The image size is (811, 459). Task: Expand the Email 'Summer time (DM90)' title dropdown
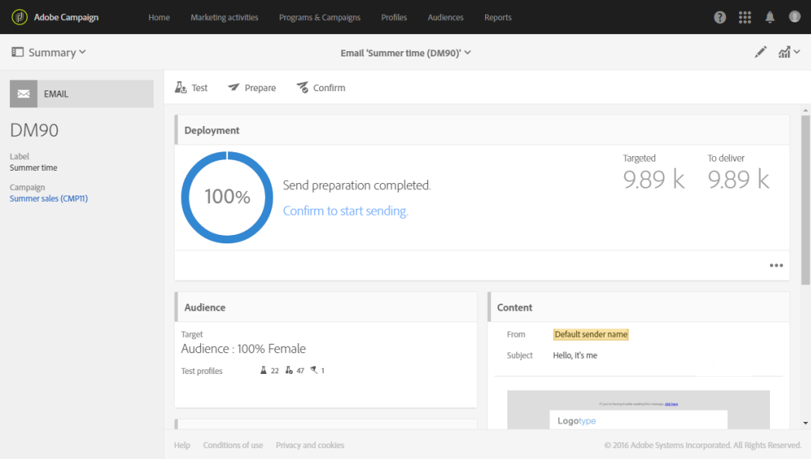click(x=405, y=53)
